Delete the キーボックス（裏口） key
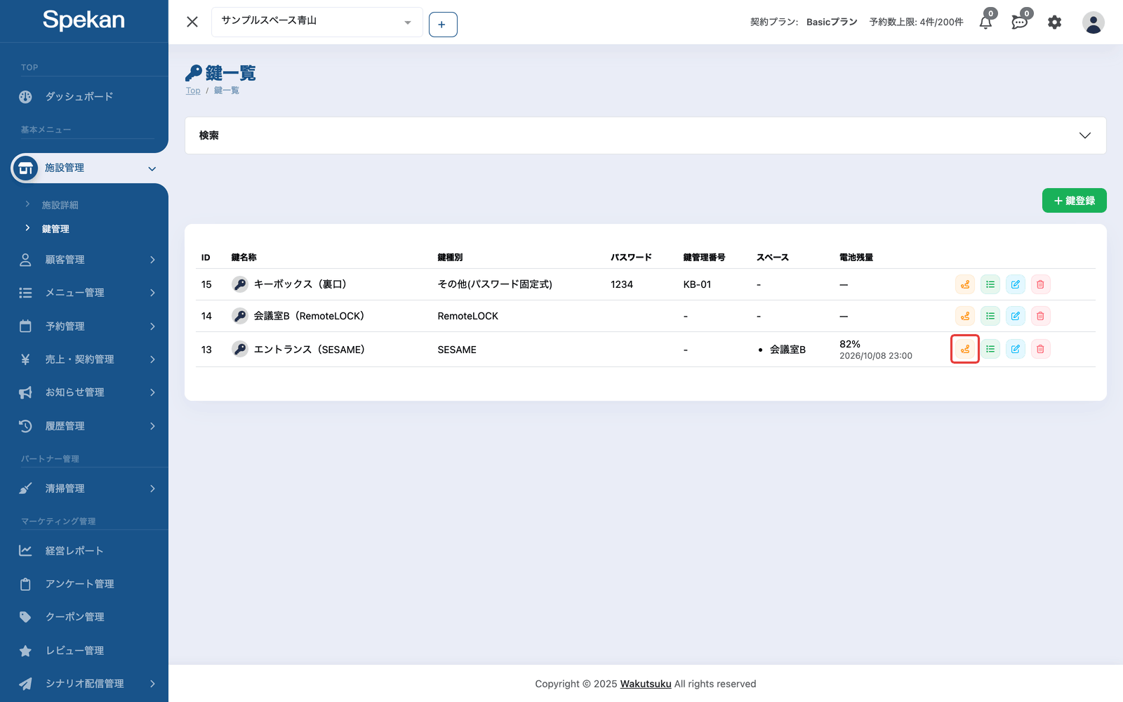1123x702 pixels. 1041,284
